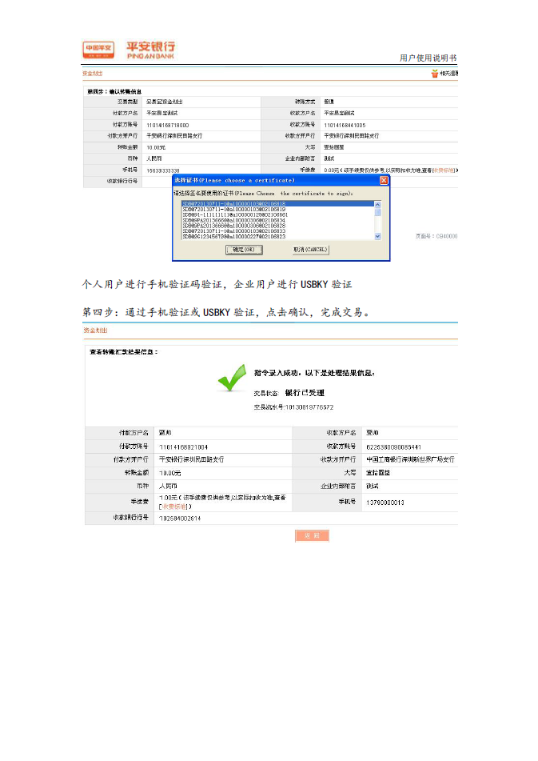
Task: Select certificate SD0891-111111111 entry
Action: coord(235,214)
